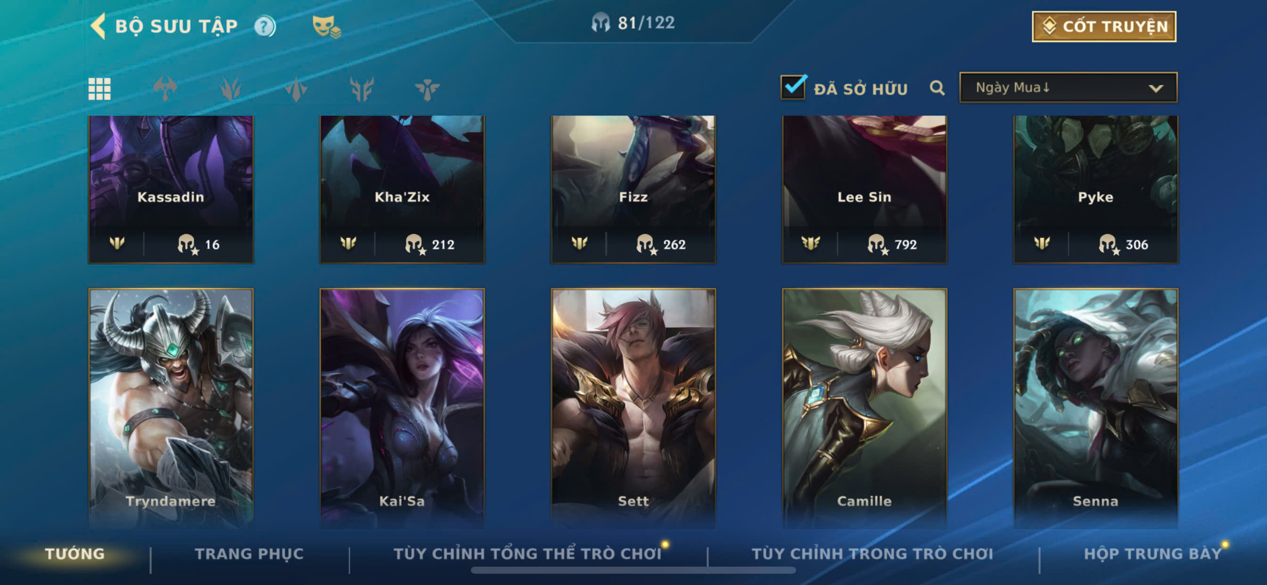The image size is (1267, 585).
Task: Filter by the last role emblem icon
Action: pos(427,89)
